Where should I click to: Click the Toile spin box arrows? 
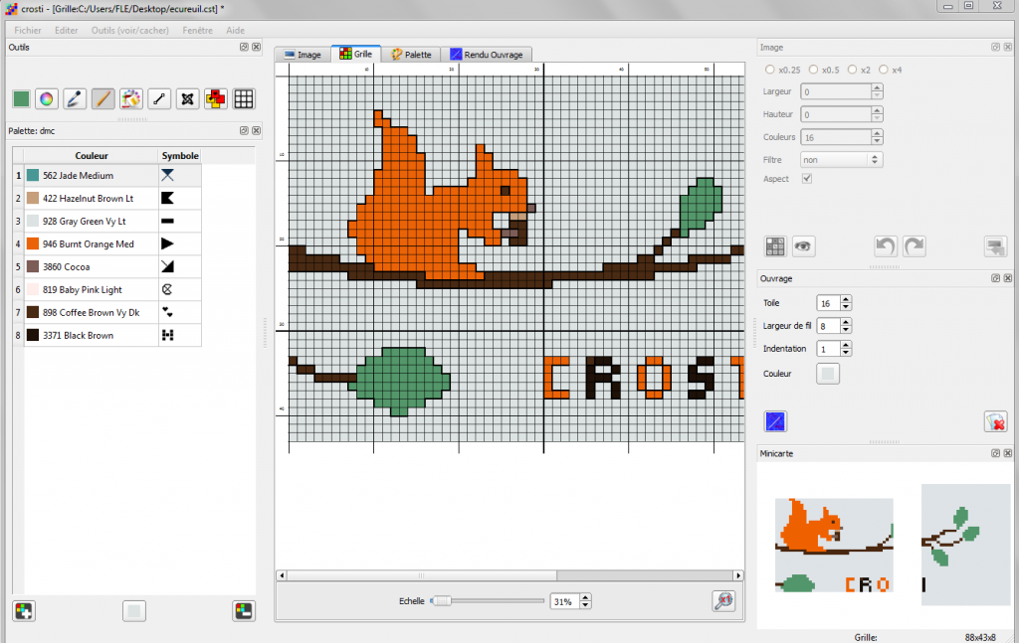coord(846,303)
